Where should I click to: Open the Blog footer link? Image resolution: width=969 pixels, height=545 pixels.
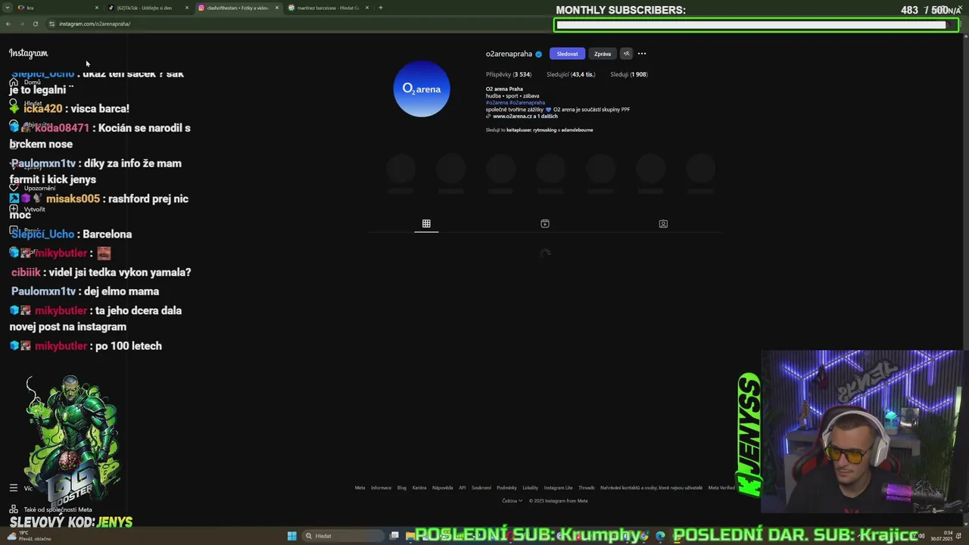402,487
